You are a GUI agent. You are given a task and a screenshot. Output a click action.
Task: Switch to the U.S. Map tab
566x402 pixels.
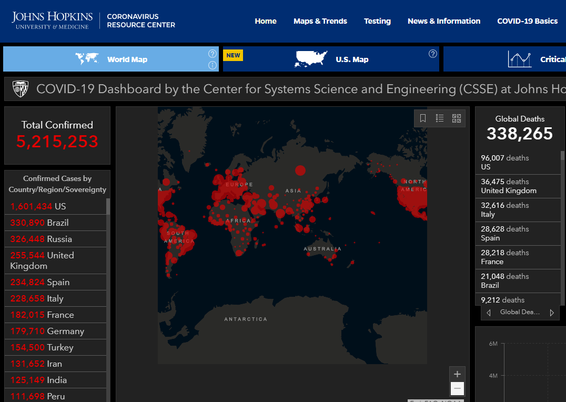[331, 59]
